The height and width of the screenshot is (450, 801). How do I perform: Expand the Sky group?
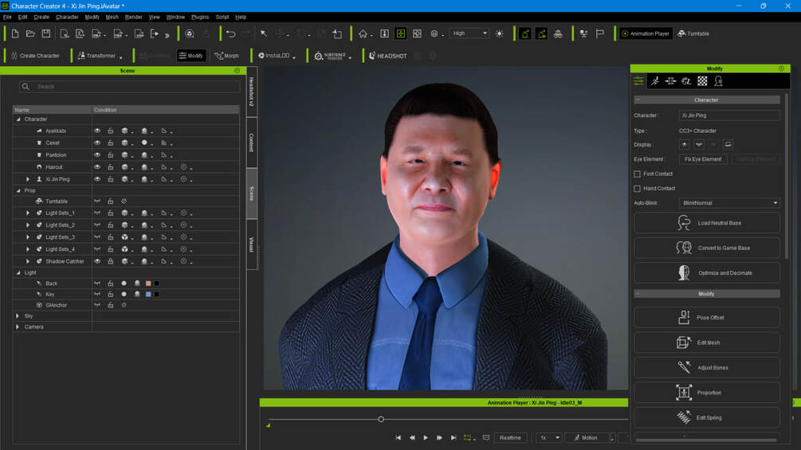pyautogui.click(x=18, y=316)
